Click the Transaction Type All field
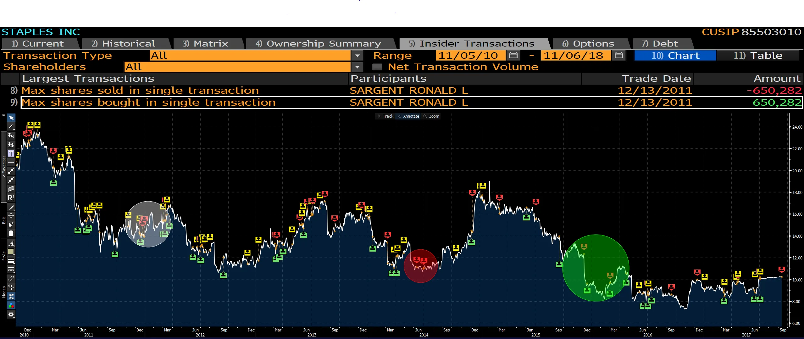 coord(250,56)
